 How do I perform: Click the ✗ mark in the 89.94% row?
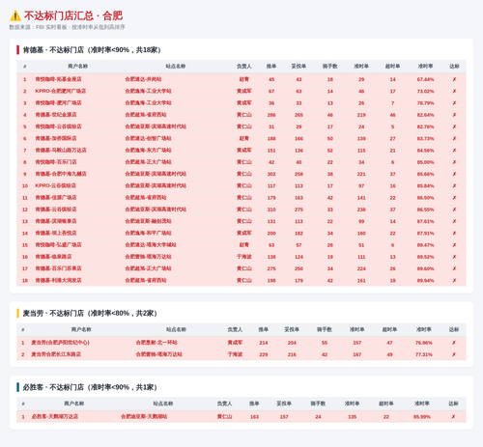pyautogui.click(x=454, y=280)
